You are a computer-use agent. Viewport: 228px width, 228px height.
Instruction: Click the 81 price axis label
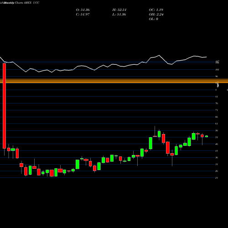217,97
